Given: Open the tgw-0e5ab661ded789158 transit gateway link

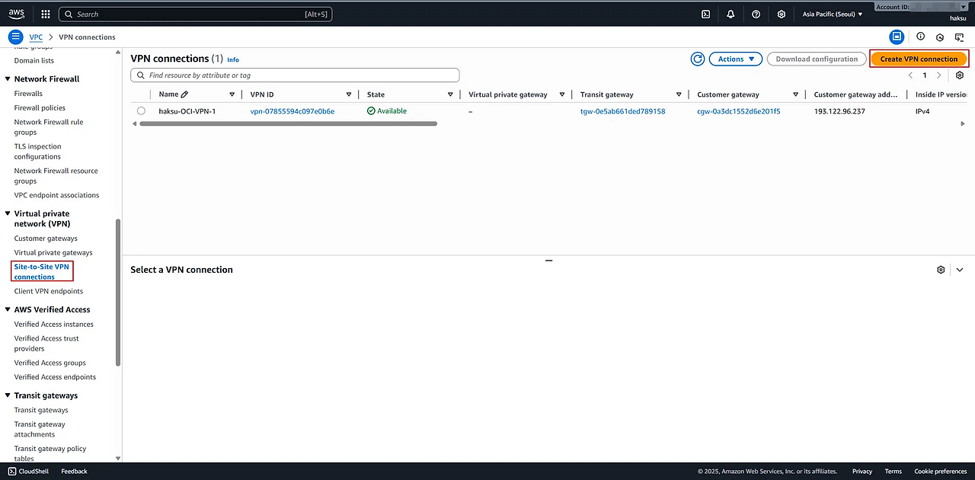Looking at the screenshot, I should tap(622, 111).
